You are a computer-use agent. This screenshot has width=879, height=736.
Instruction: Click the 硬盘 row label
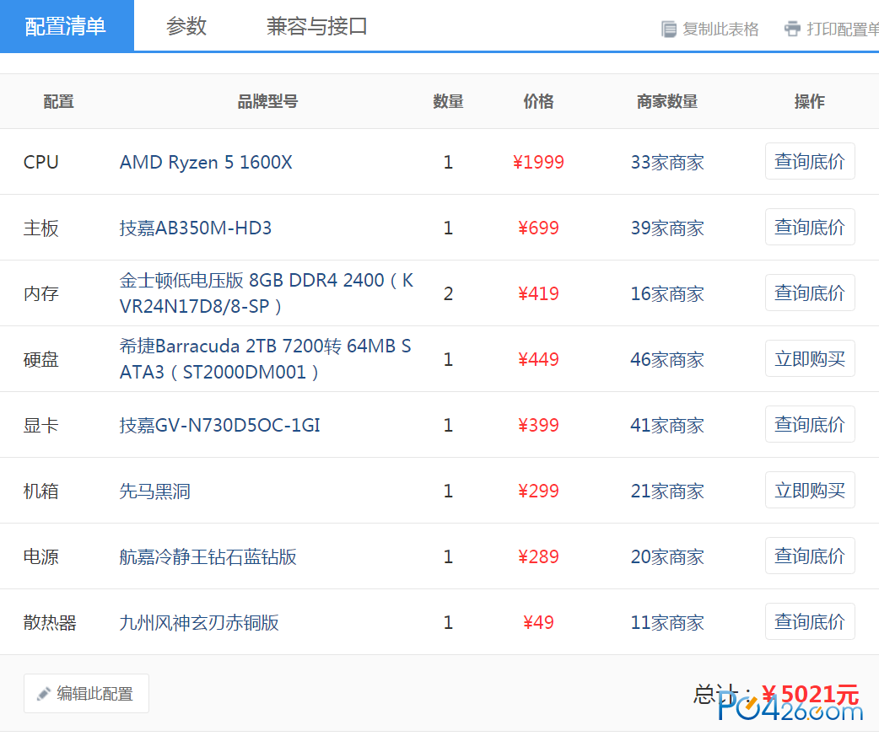(x=41, y=360)
